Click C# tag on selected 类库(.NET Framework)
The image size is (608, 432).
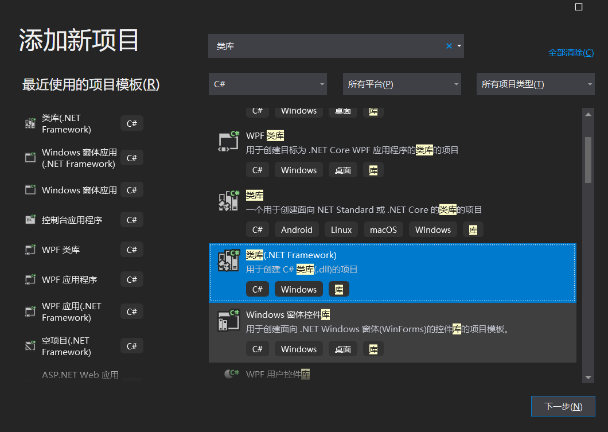coord(258,289)
